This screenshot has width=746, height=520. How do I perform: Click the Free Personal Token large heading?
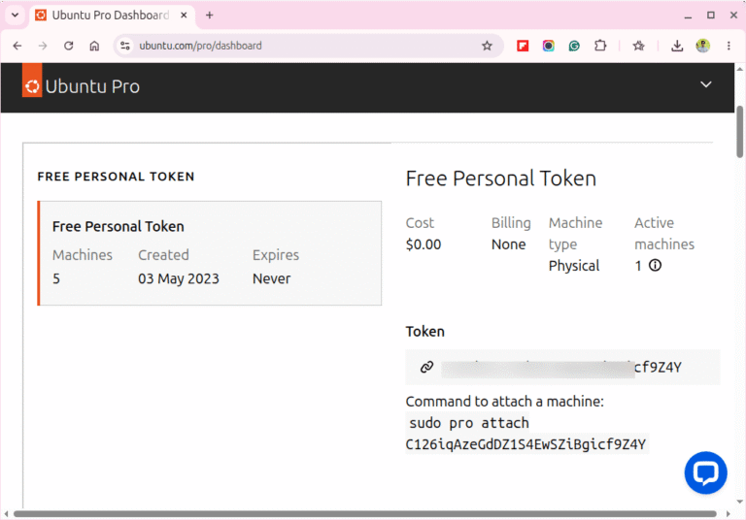coord(501,179)
